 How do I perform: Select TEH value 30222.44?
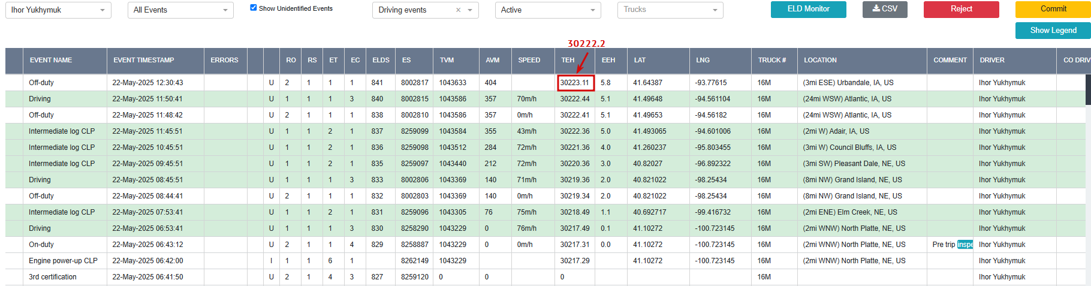575,99
